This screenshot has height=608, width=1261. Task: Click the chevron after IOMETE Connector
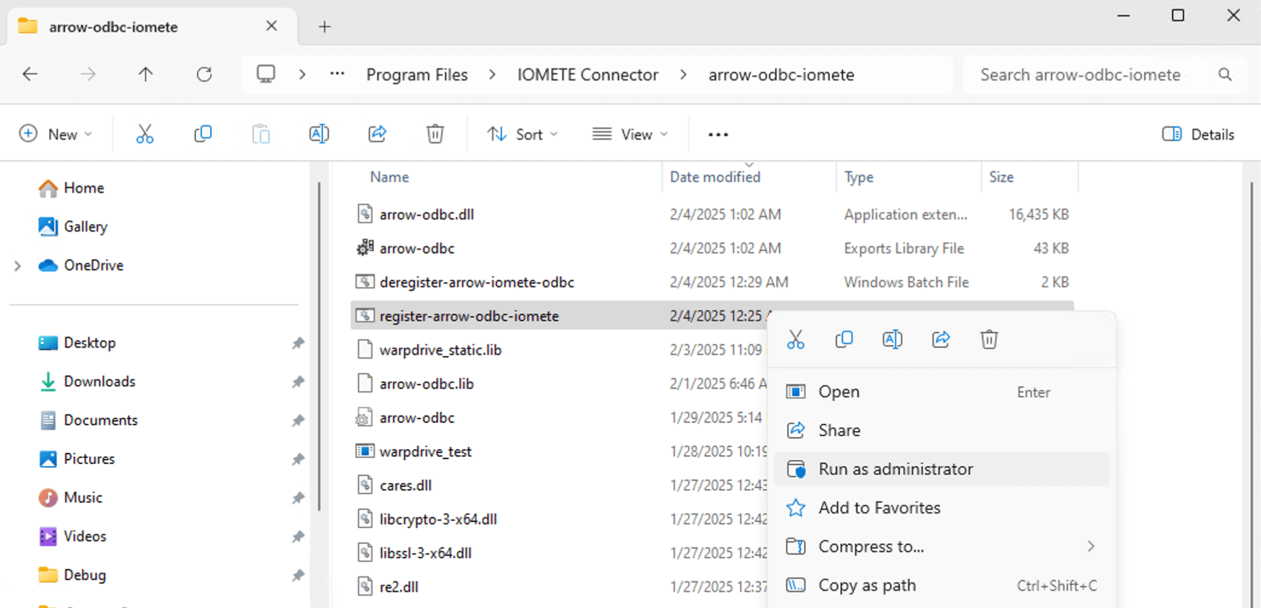pyautogui.click(x=683, y=74)
